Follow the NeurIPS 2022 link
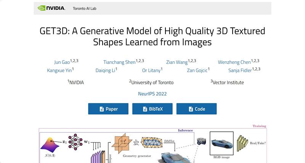The width and height of the screenshot is (305, 163). point(152,94)
